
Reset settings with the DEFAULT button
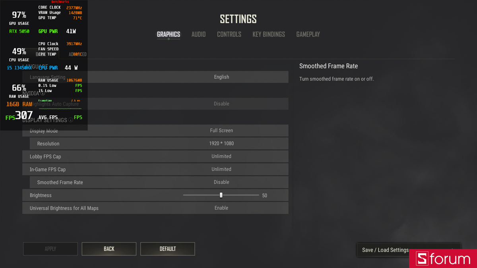pos(167,249)
